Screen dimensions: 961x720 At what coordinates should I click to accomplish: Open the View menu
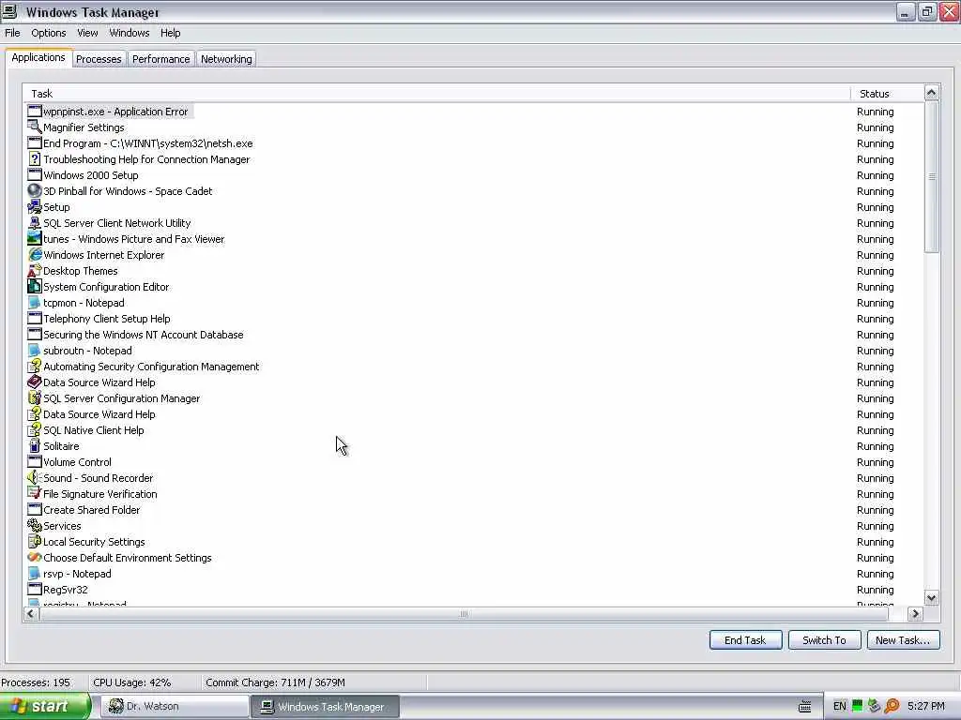pyautogui.click(x=87, y=33)
